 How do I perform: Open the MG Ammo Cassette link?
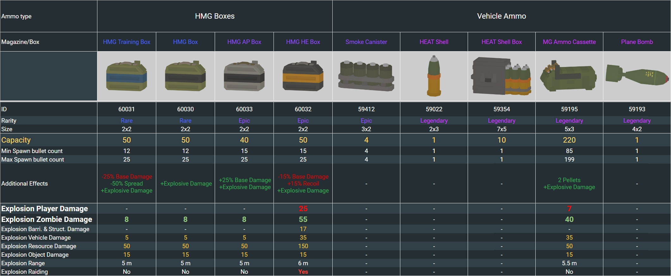(x=569, y=42)
